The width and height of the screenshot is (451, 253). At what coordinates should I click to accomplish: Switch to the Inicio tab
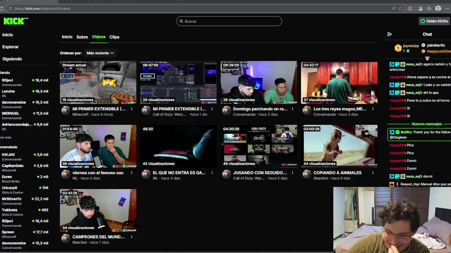click(x=67, y=37)
